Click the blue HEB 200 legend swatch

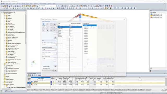pyautogui.click(x=151, y=14)
